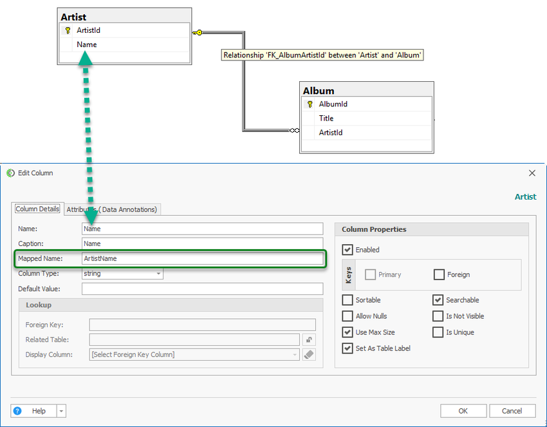Screen dimensions: 547x427
Task: Select the Name column in Artist table
Action: click(125, 44)
